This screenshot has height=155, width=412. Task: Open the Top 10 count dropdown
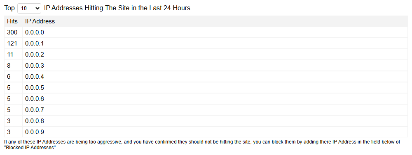click(29, 8)
